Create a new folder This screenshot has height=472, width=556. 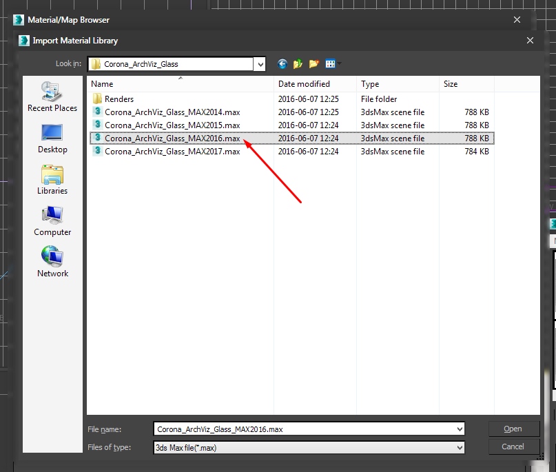tap(313, 64)
